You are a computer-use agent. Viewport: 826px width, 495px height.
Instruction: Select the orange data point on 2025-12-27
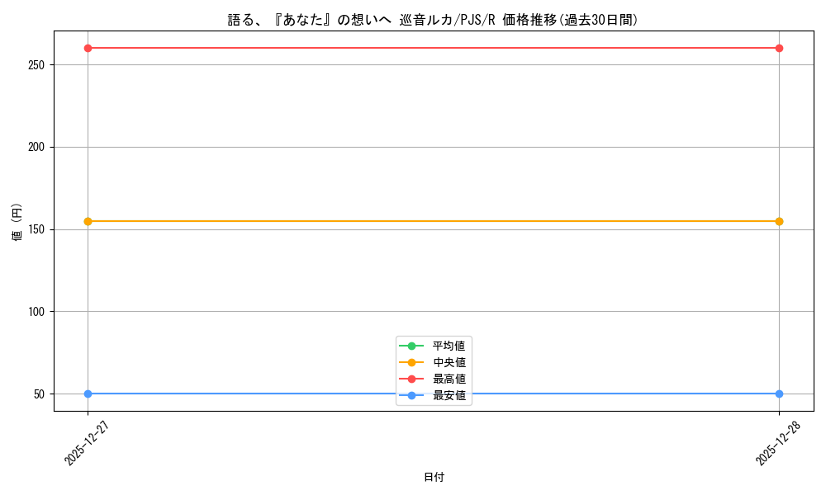tap(87, 220)
